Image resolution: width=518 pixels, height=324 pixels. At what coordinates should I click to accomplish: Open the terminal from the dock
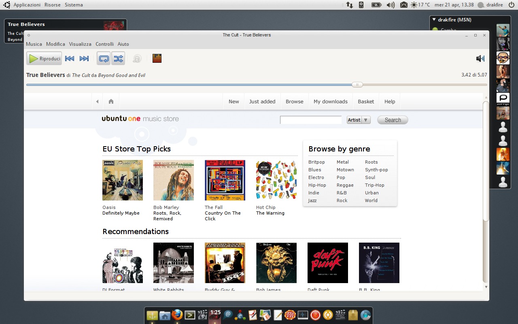(x=190, y=315)
